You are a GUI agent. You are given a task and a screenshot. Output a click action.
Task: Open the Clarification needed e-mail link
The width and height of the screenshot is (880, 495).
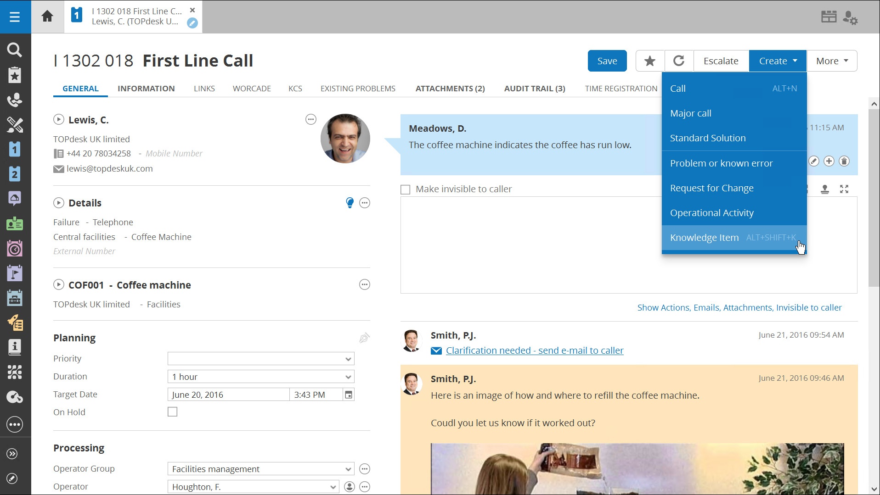[535, 350]
